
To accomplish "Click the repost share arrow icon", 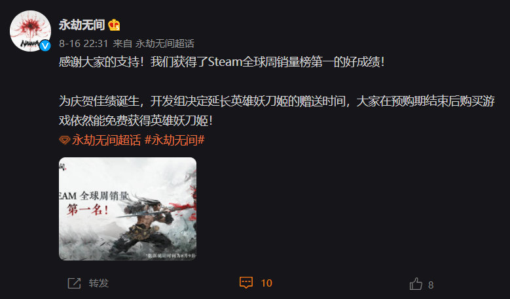I will (74, 283).
